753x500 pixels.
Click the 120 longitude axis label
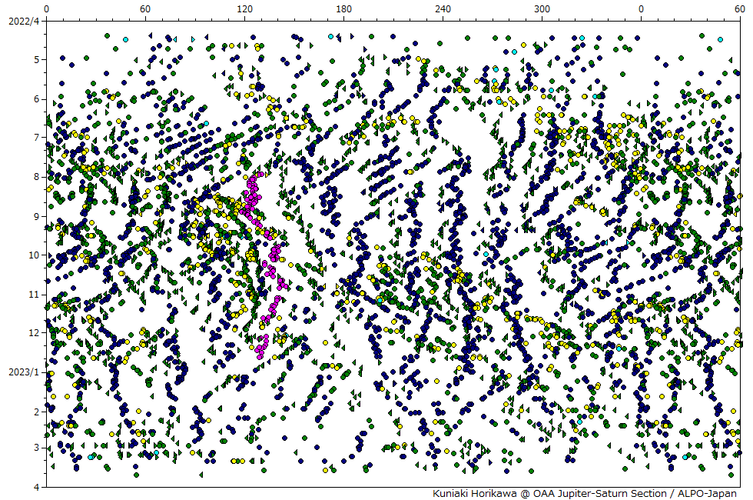pyautogui.click(x=244, y=8)
